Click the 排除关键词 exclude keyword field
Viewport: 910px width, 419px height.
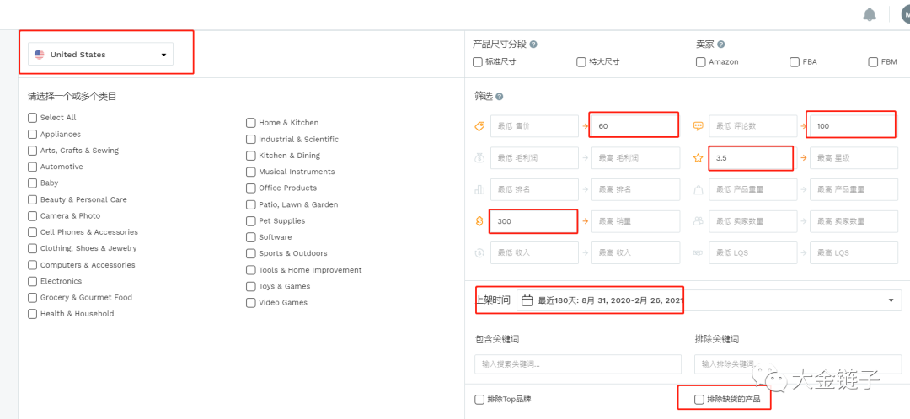(x=798, y=364)
